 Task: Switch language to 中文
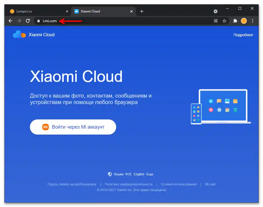(x=129, y=174)
